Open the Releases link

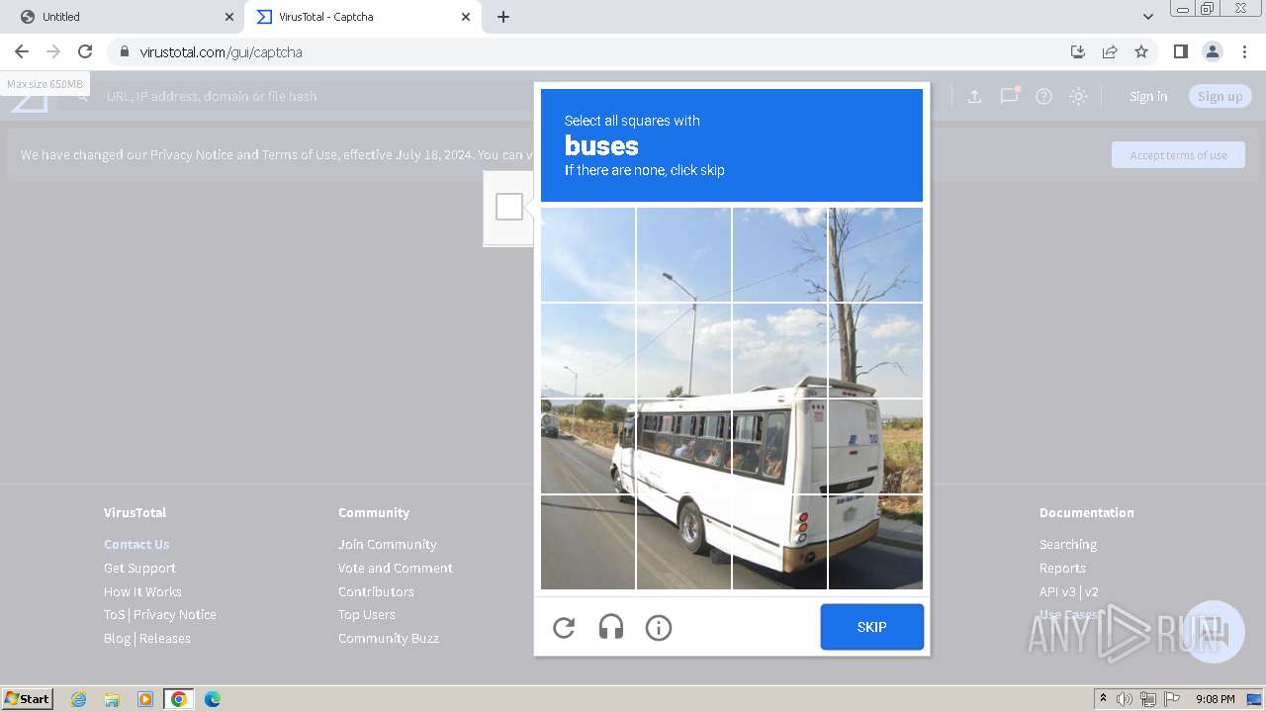pyautogui.click(x=165, y=638)
